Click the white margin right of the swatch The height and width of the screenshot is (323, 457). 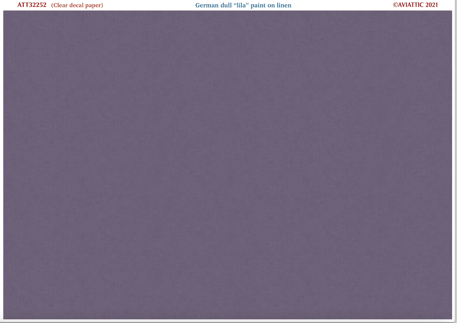point(454,165)
